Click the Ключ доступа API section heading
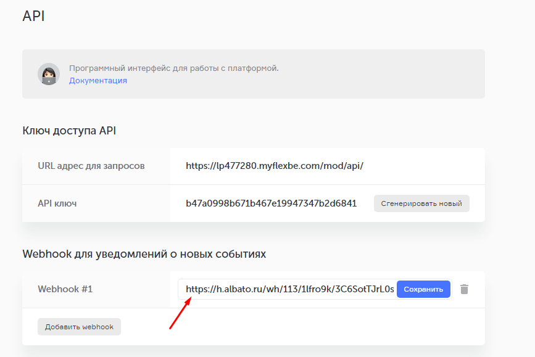Image resolution: width=535 pixels, height=357 pixels. point(69,131)
